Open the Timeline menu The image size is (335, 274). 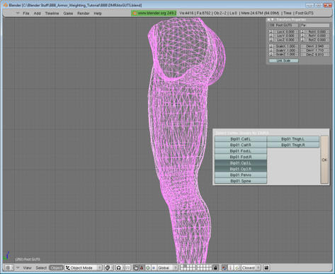point(52,13)
